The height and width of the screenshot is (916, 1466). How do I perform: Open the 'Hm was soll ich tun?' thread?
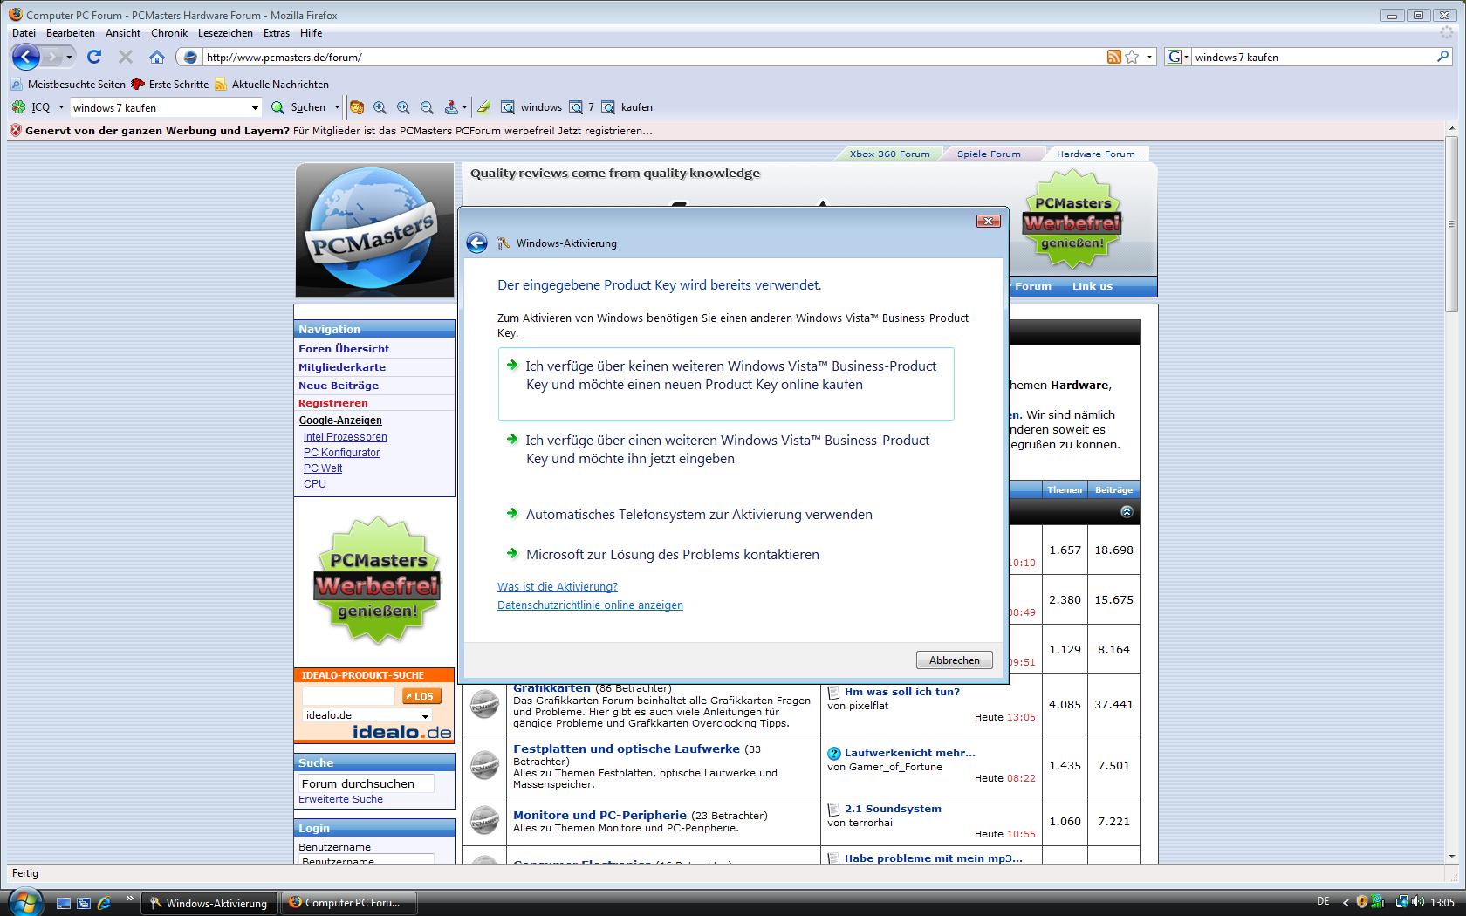tap(902, 692)
